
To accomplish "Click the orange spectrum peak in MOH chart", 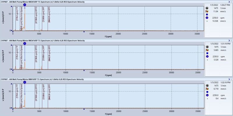I will pos(25,19).
